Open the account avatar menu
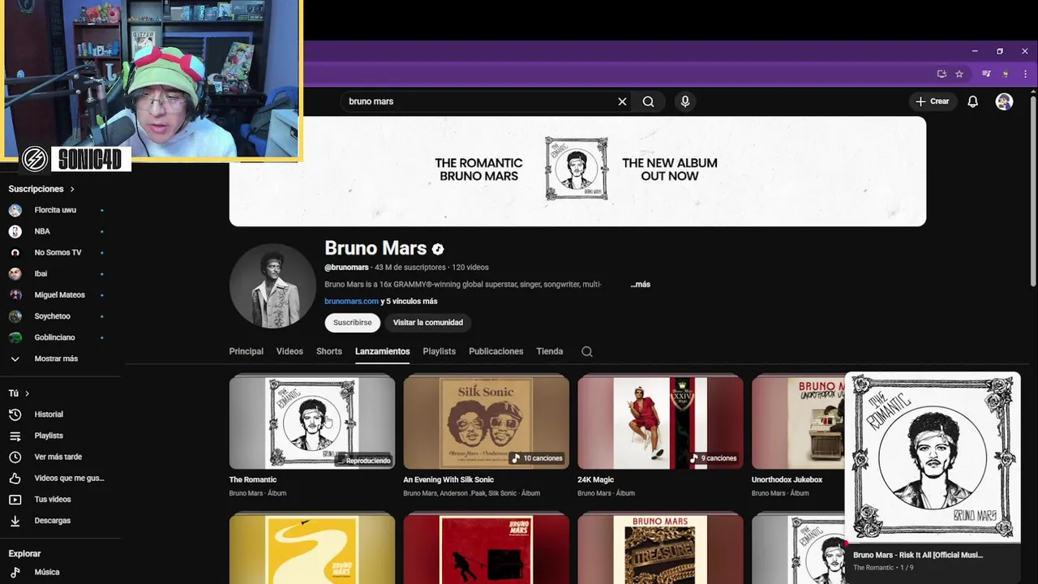Screen dimensions: 1038x584 click(1004, 101)
